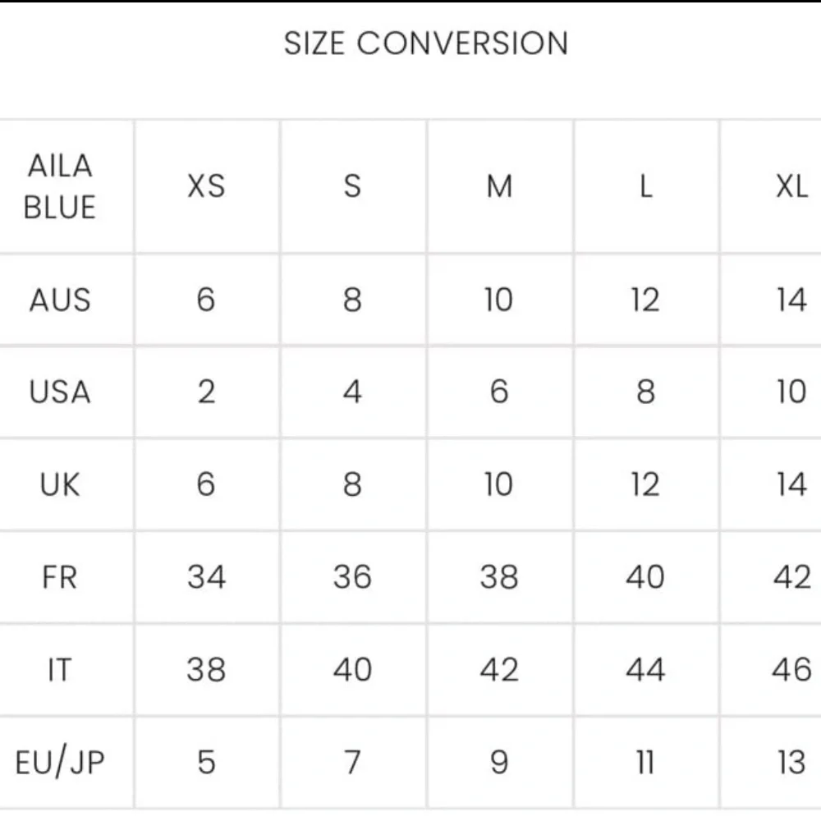Select the AUS row label
Viewport: 821px width, 821px height.
tap(60, 300)
